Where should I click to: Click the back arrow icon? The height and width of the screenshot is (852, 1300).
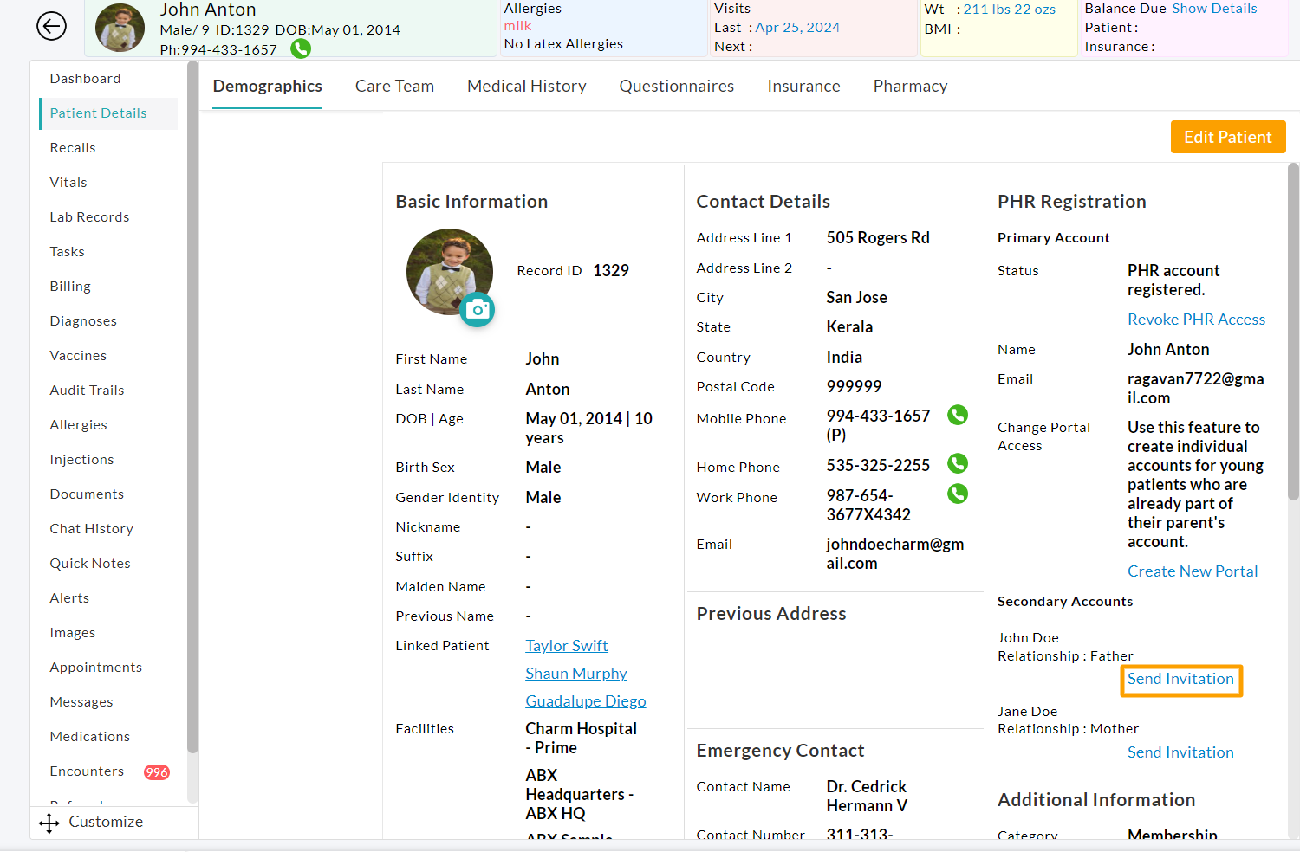point(51,27)
